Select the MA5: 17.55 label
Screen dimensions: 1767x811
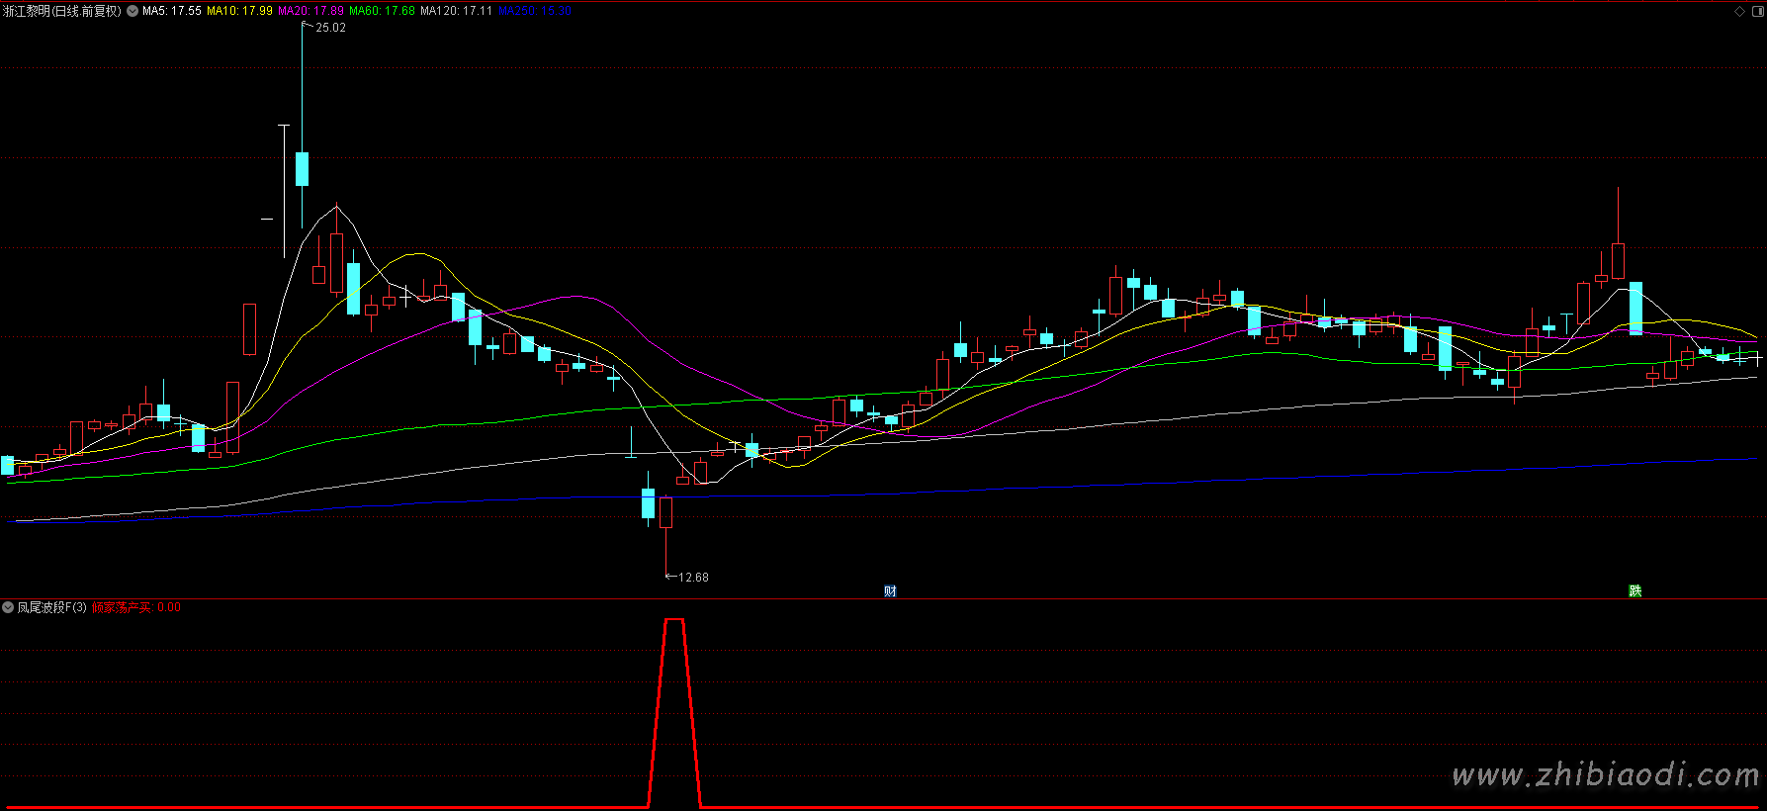coord(172,11)
